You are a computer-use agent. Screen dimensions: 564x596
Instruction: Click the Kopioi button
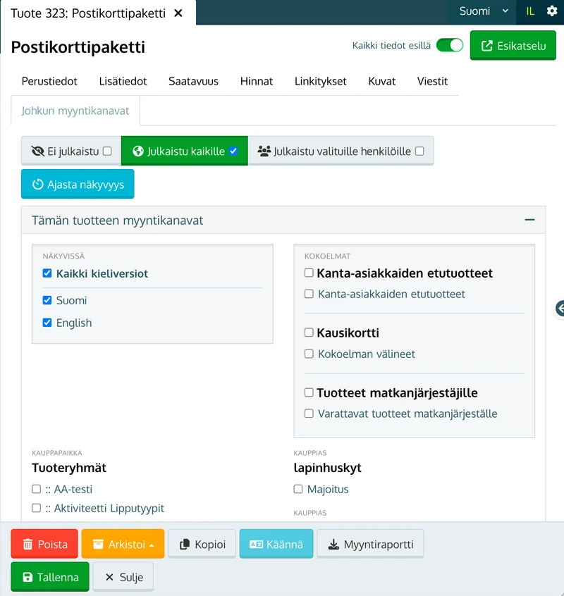pos(202,544)
